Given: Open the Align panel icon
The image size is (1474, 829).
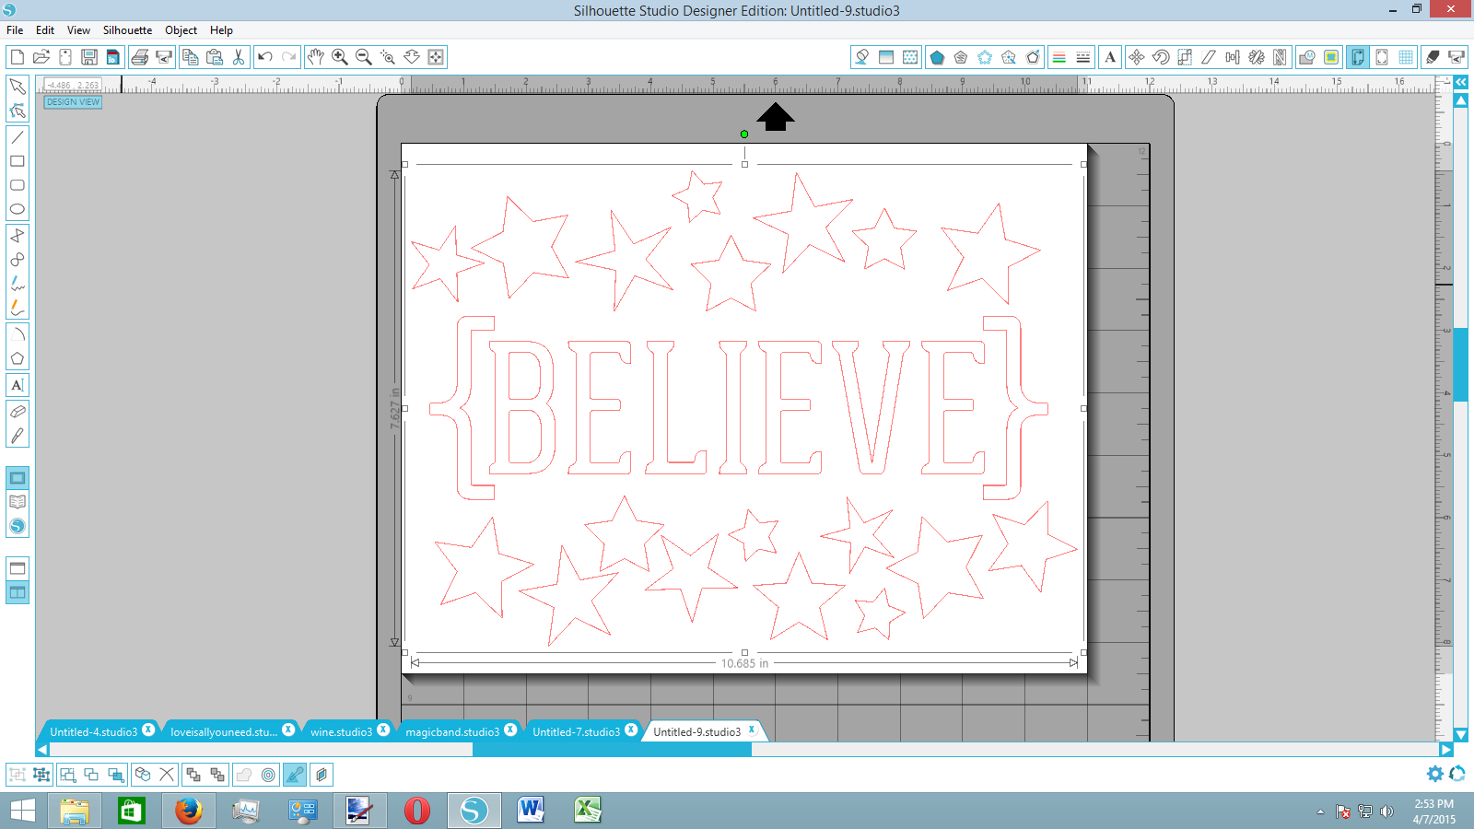Looking at the screenshot, I should click(1233, 57).
